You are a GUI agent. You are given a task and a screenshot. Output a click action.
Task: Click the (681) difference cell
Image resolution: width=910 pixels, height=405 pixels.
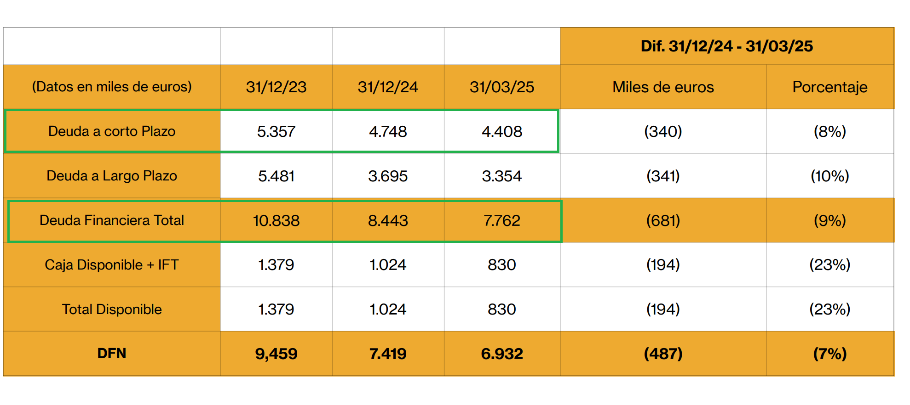click(663, 220)
